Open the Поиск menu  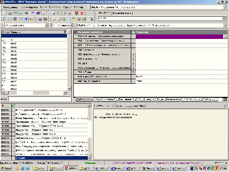click(43, 7)
